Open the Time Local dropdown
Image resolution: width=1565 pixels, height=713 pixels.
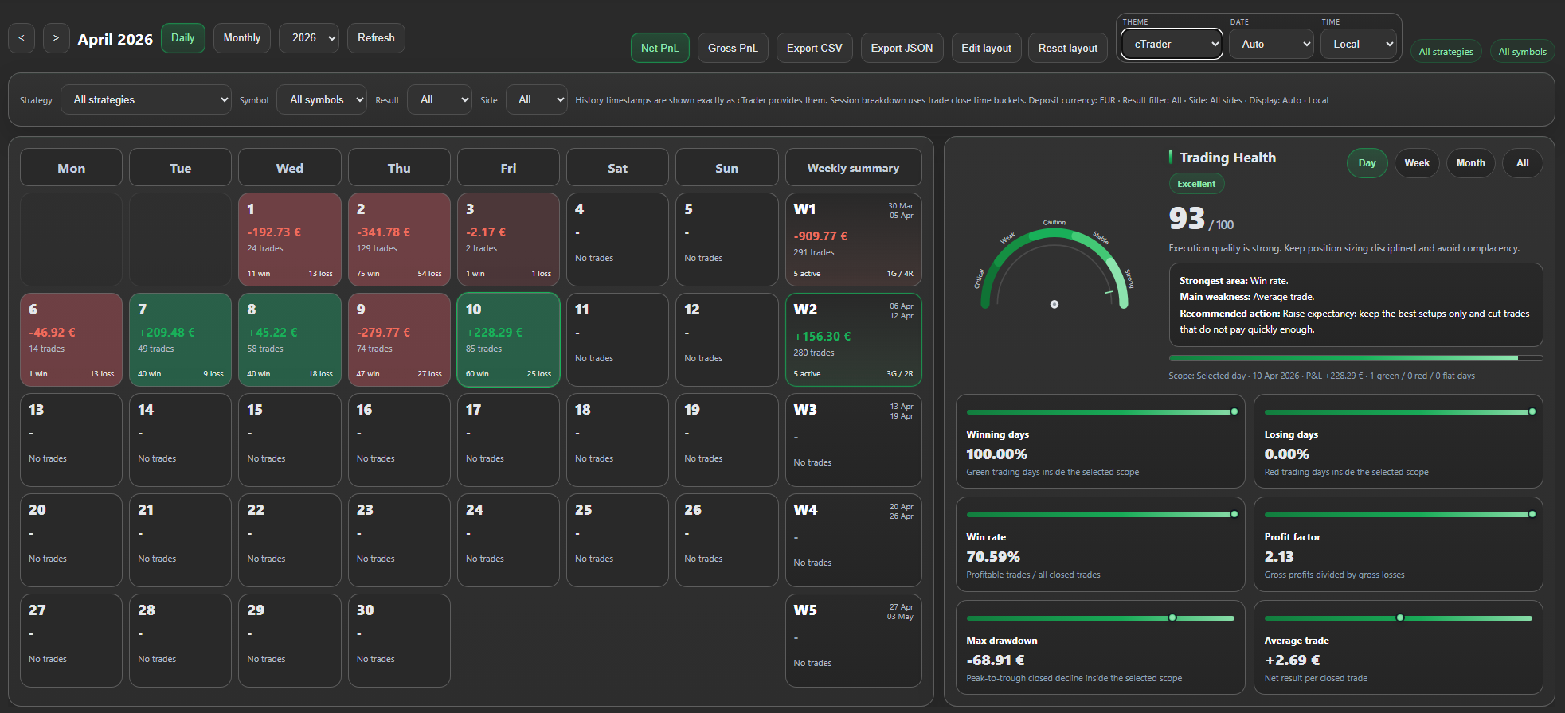[1359, 45]
